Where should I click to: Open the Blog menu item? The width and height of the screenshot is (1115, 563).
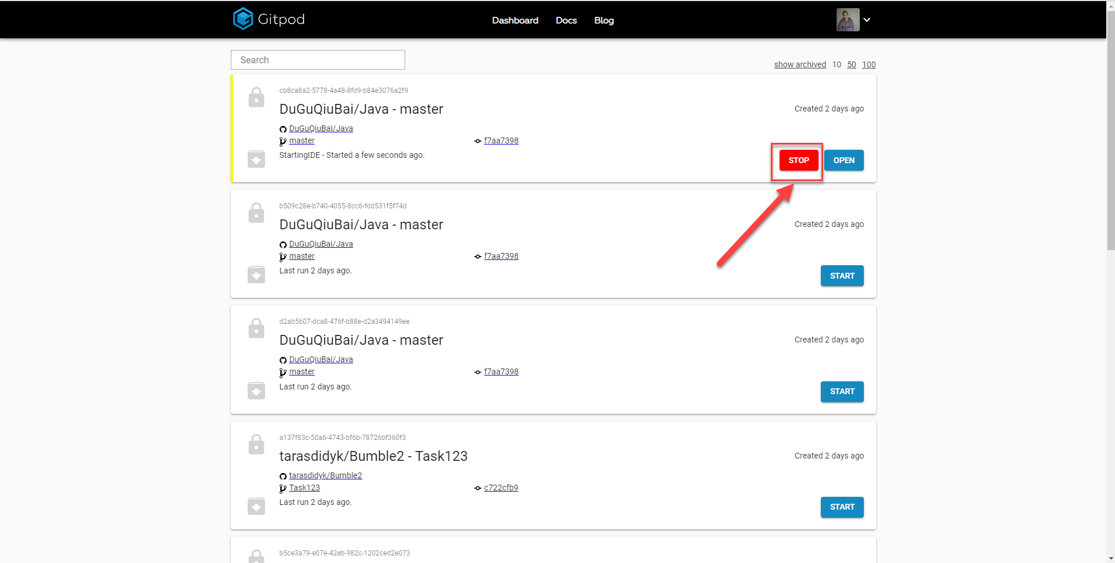604,20
